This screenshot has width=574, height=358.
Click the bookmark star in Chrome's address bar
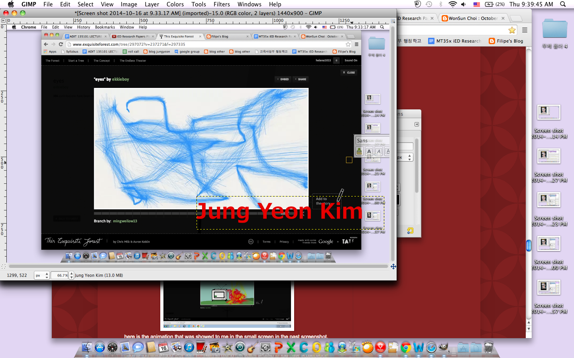[x=512, y=30]
